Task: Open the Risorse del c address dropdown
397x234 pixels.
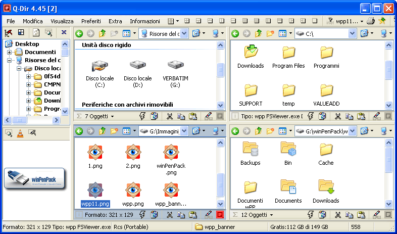Action: point(184,33)
